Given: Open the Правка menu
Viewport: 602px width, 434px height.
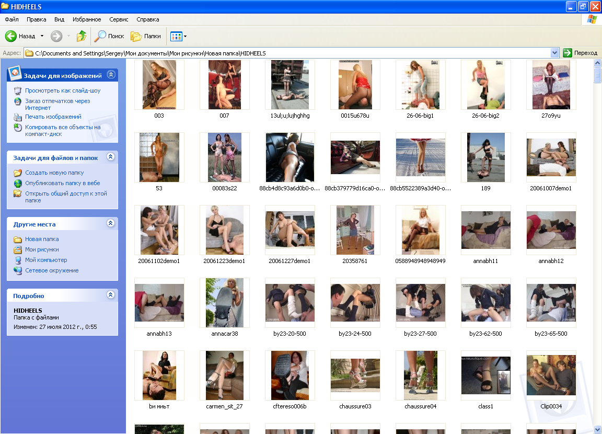Looking at the screenshot, I should (37, 19).
